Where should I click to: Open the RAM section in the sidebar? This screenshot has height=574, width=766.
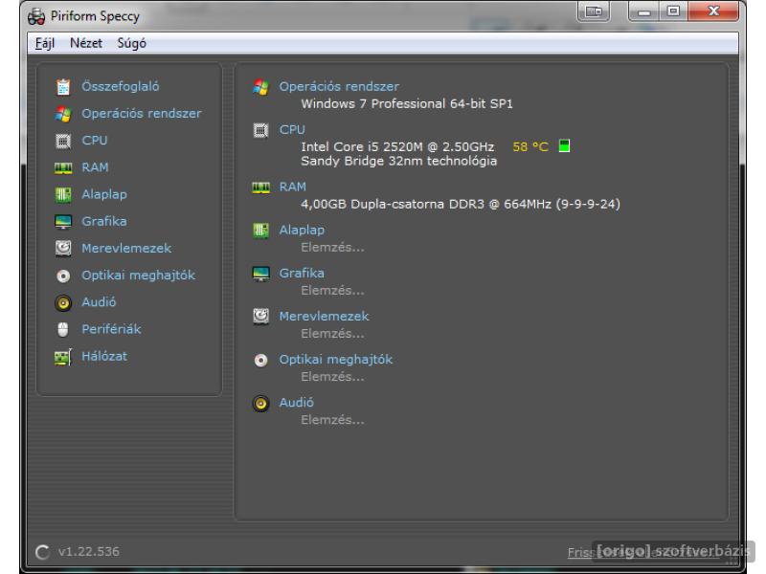pos(95,167)
